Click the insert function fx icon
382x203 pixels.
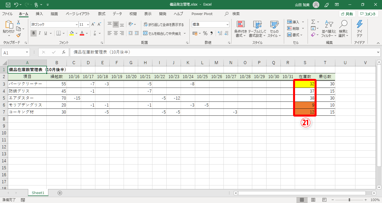[64, 52]
